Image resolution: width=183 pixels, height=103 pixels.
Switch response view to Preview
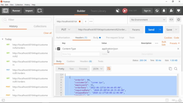(x=83, y=69)
